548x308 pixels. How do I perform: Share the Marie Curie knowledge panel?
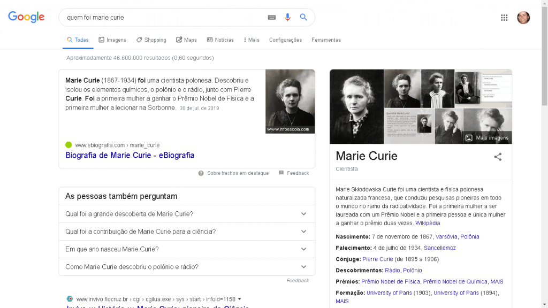click(498, 157)
